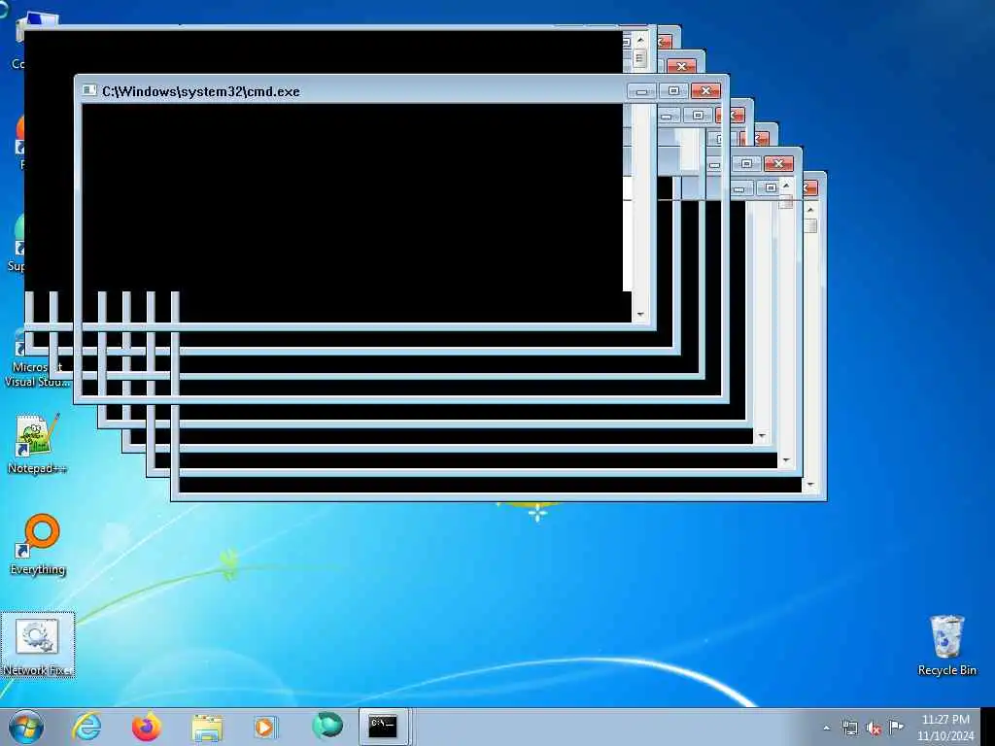Image resolution: width=995 pixels, height=746 pixels.
Task: Open the clock showing 11:27 PM
Action: point(944,728)
